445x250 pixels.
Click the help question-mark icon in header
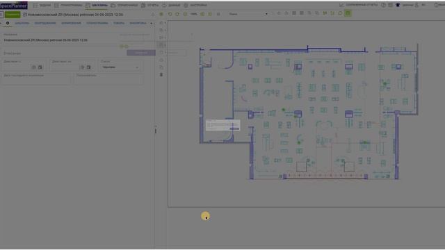(x=383, y=5)
